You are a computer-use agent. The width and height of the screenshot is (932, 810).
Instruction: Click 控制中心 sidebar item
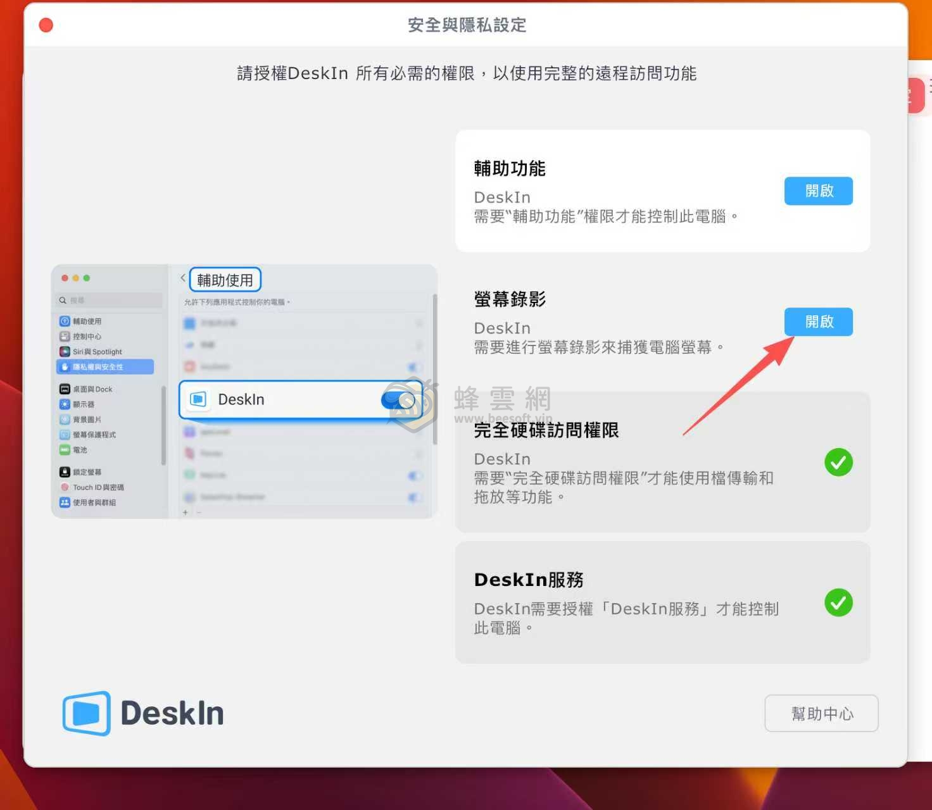click(x=80, y=337)
